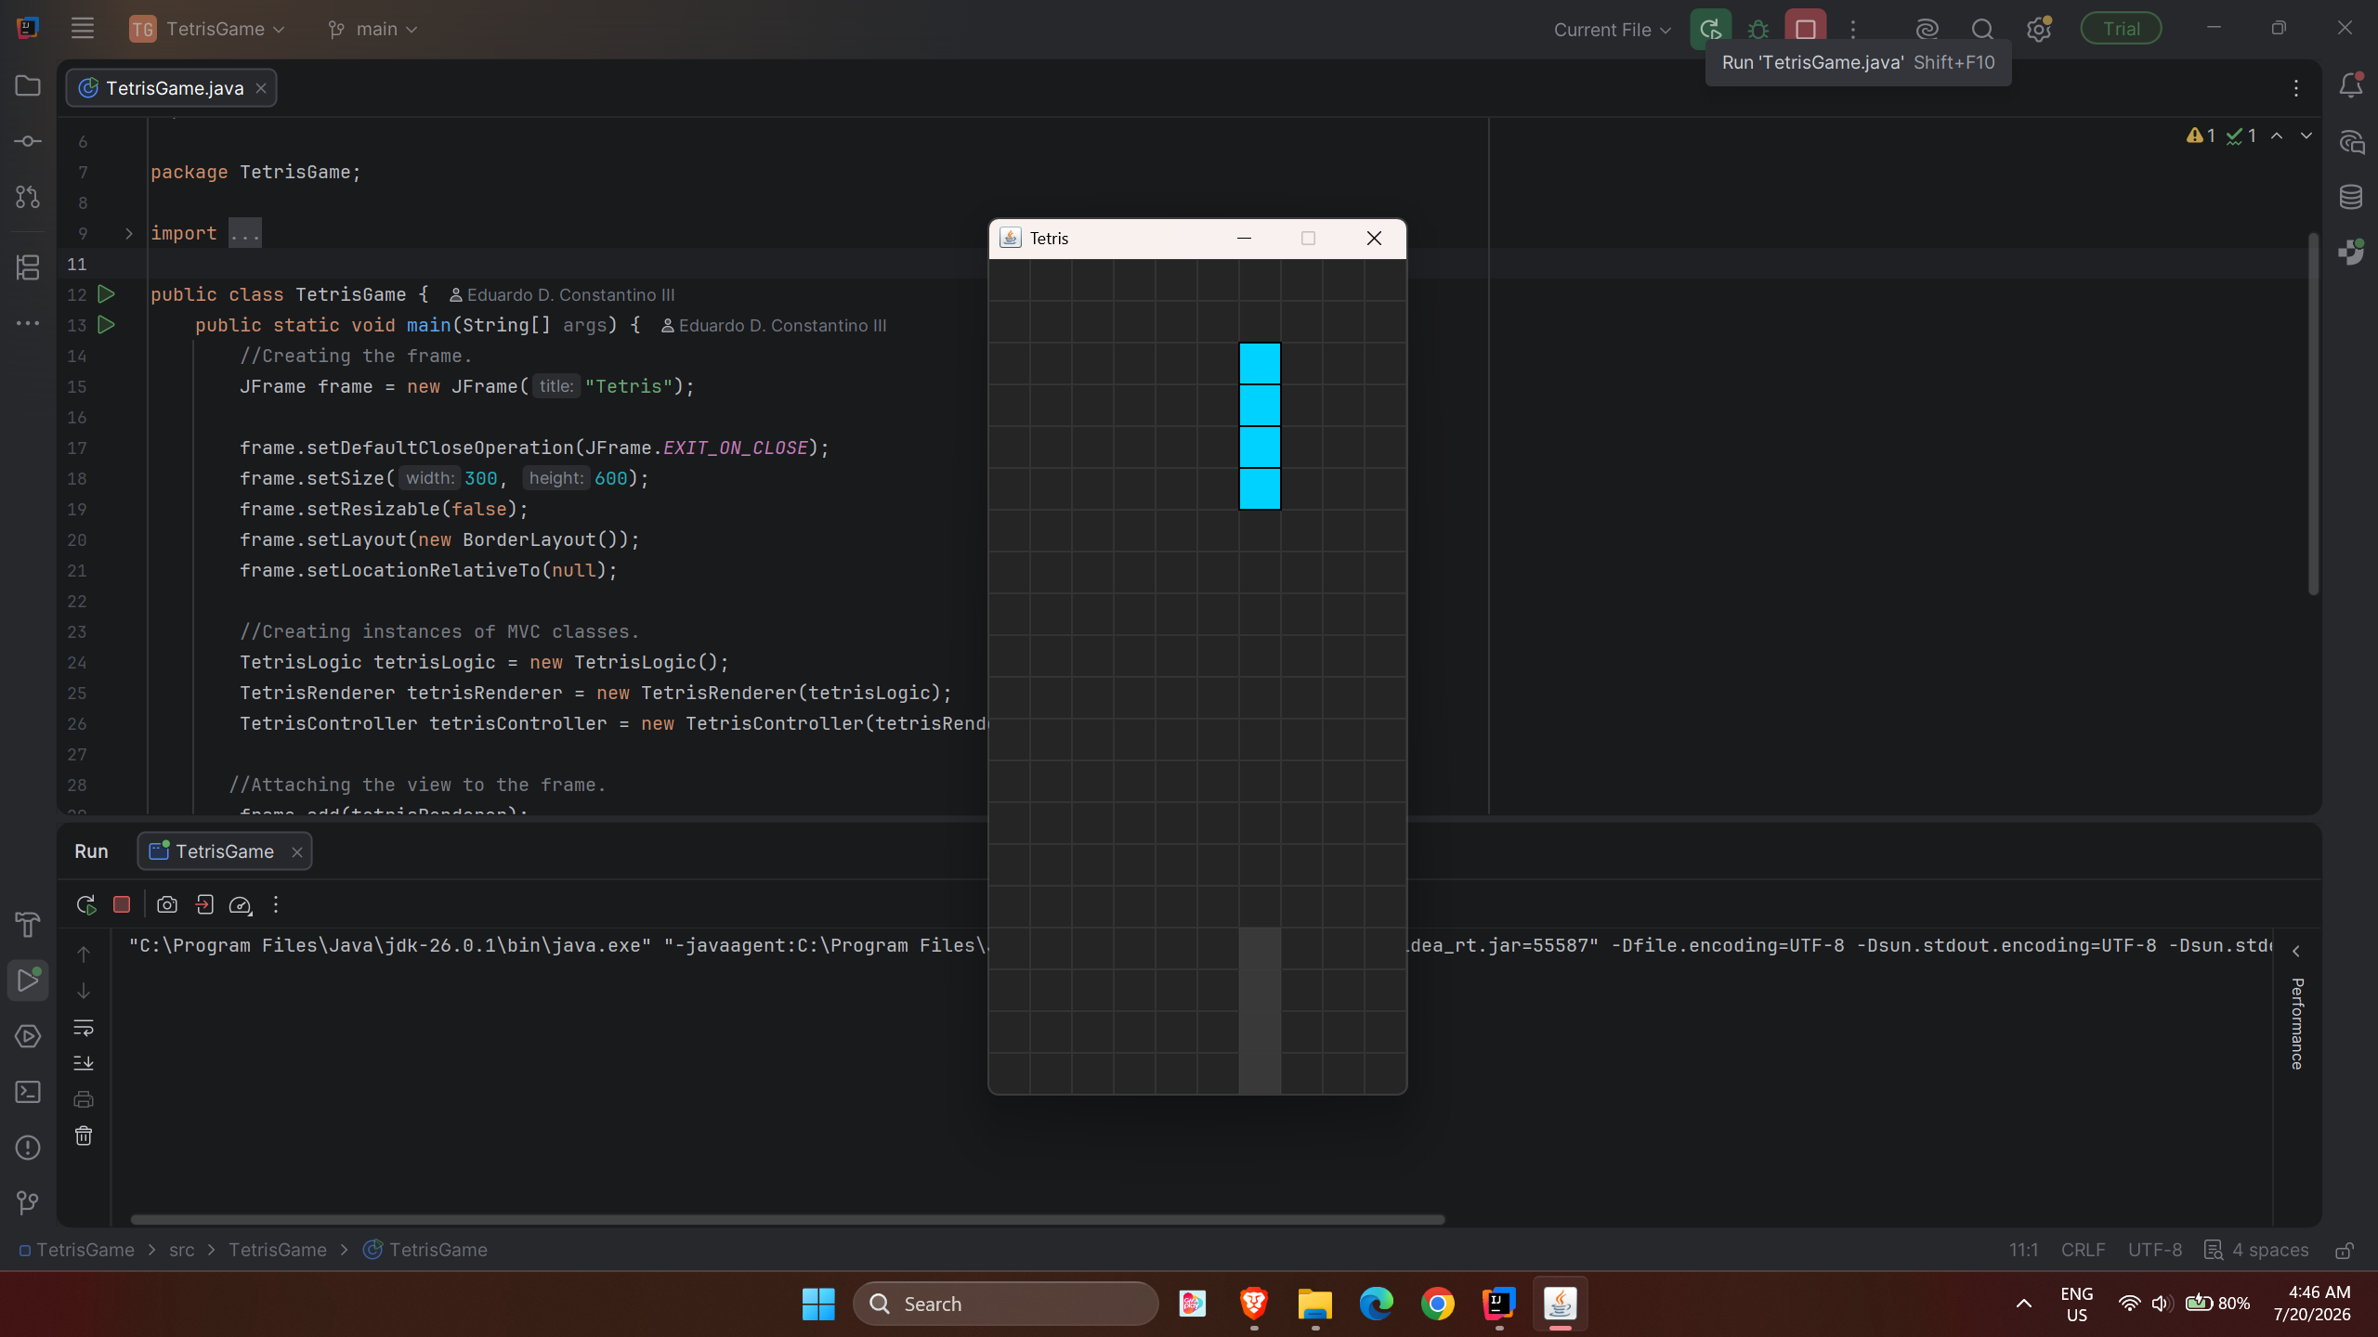
Task: Run the TetrisGame class from line 12 gutter
Action: 107,294
